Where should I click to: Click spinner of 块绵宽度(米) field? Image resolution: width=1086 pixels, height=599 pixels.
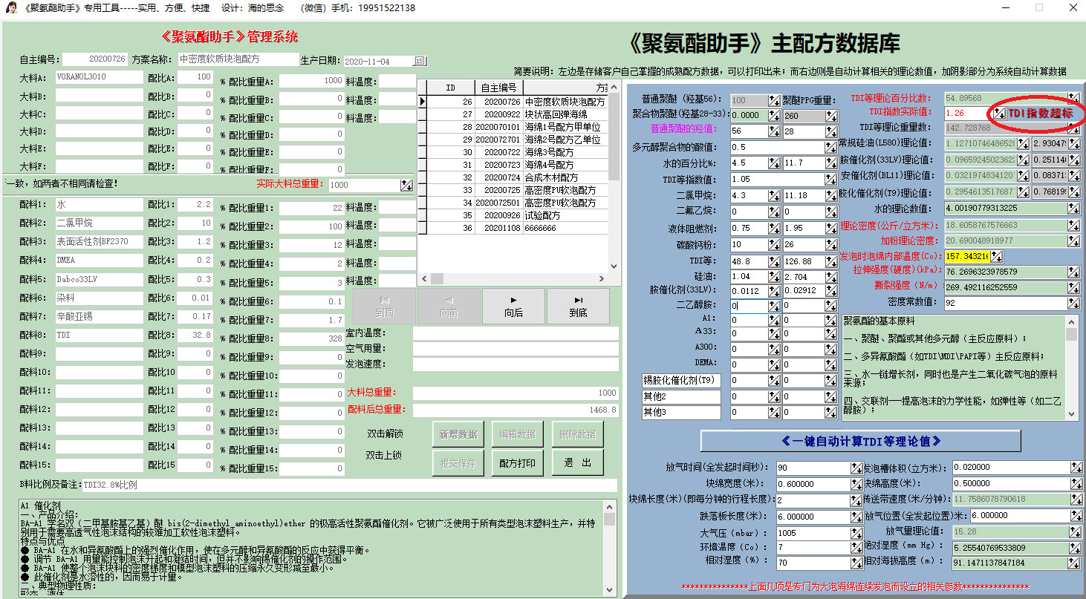[x=857, y=484]
